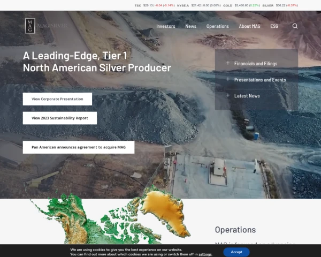Viewport: 321px width, 257px height.
Task: Click Financials and Filings text
Action: pyautogui.click(x=256, y=64)
